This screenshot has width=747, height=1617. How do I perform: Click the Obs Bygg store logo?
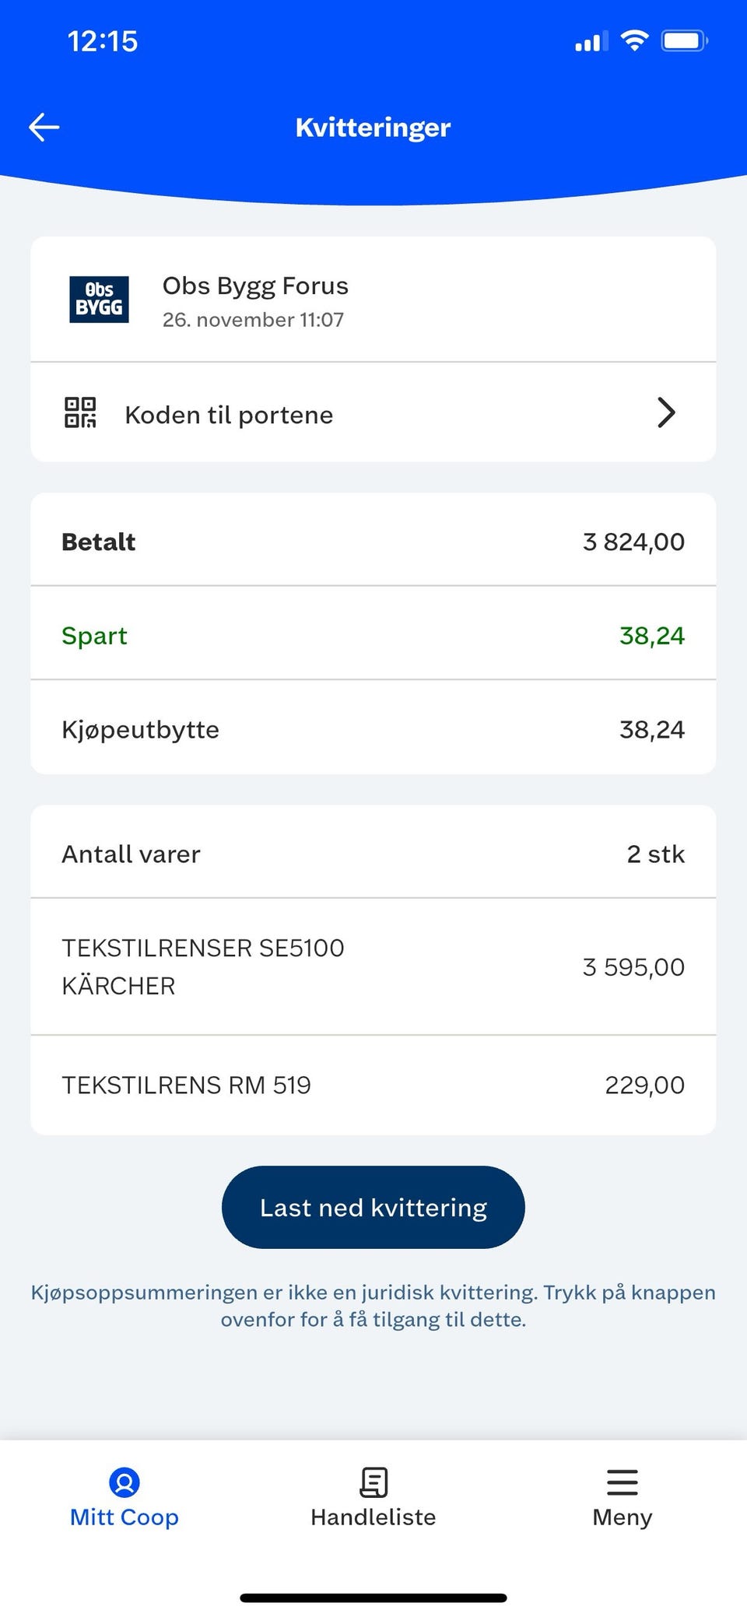(99, 300)
